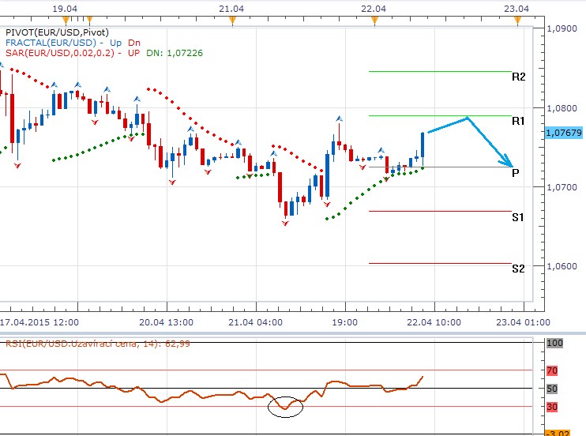Click the R1 resistance level label
This screenshot has width=586, height=436.
(518, 121)
